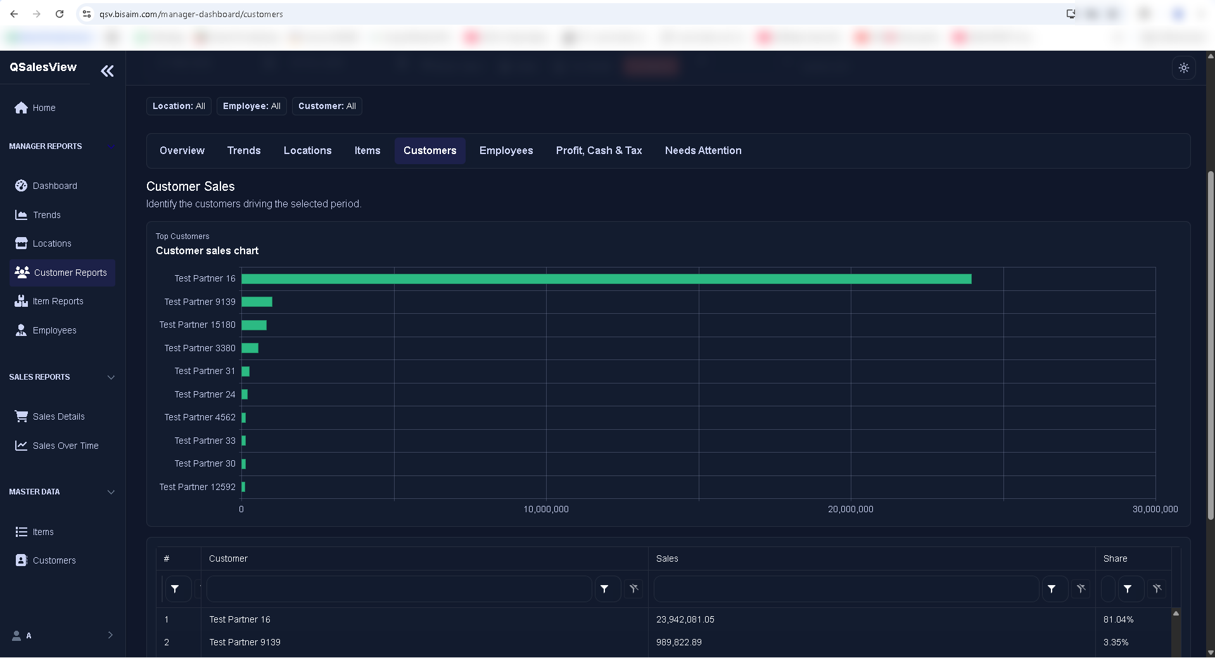
Task: Collapse the Sales Reports section
Action: [111, 377]
